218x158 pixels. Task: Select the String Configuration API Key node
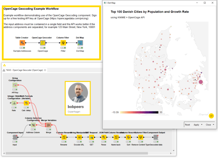pyautogui.click(x=15, y=85)
